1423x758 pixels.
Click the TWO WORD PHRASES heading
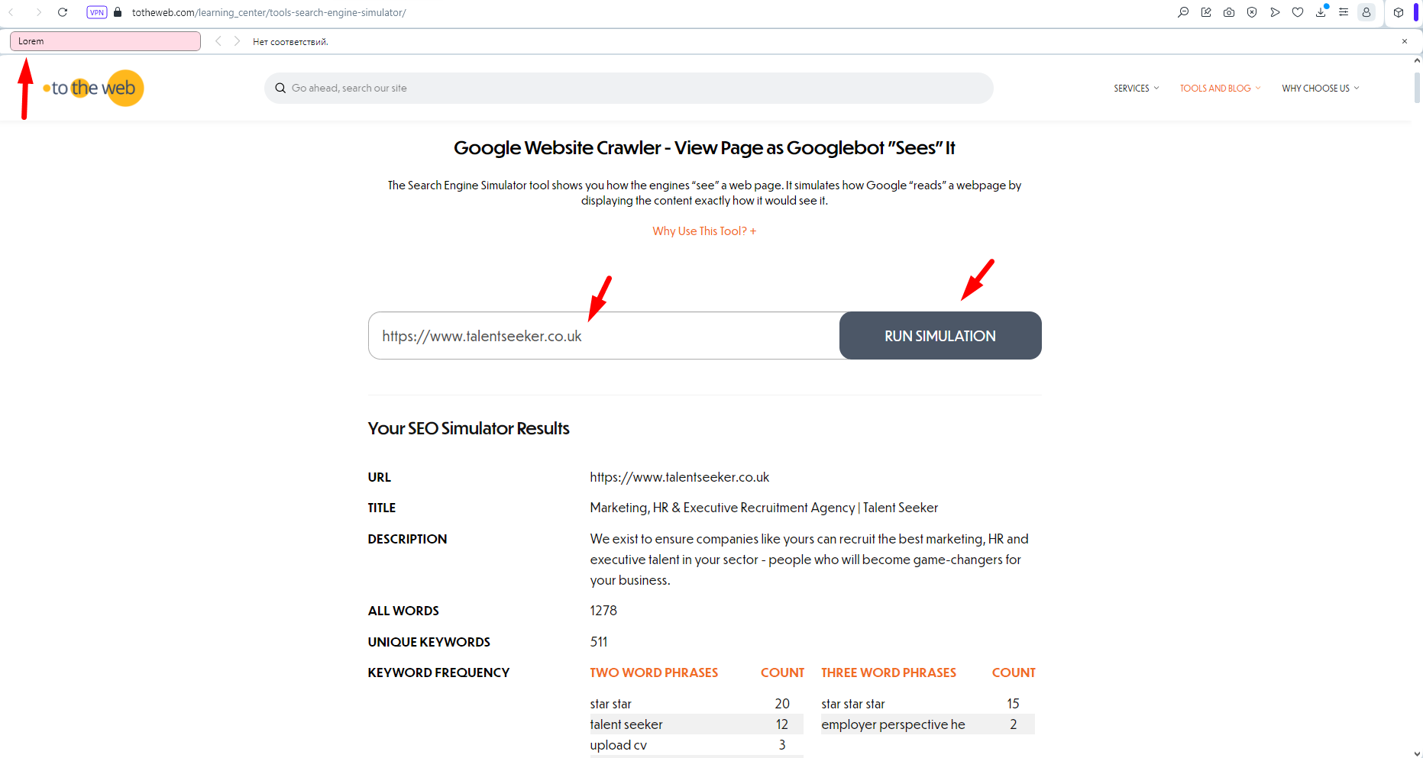click(654, 673)
